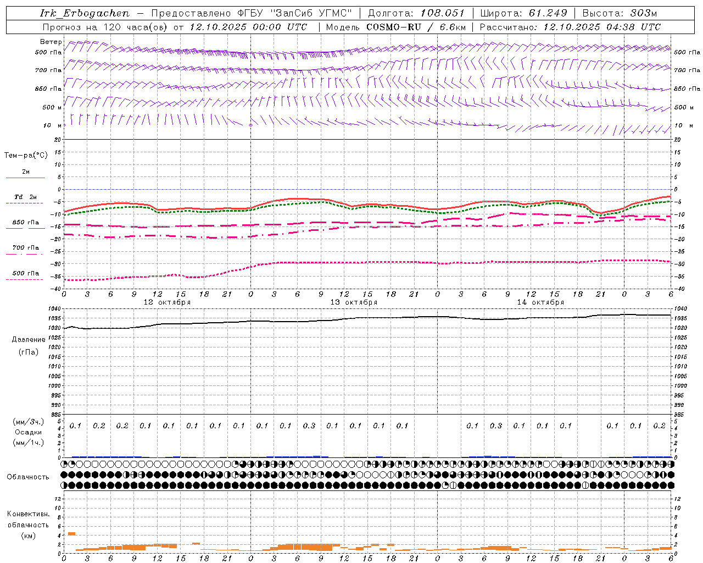
Task: Click the model label COSMO-RU / 6.6км
Action: 416,27
